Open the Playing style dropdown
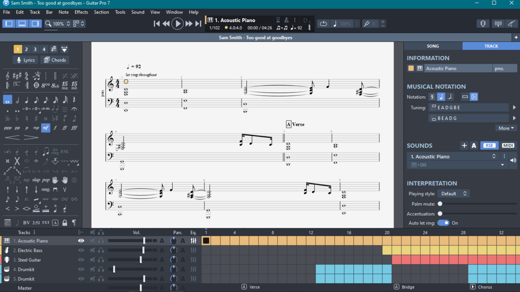This screenshot has width=520, height=292. [x=453, y=194]
